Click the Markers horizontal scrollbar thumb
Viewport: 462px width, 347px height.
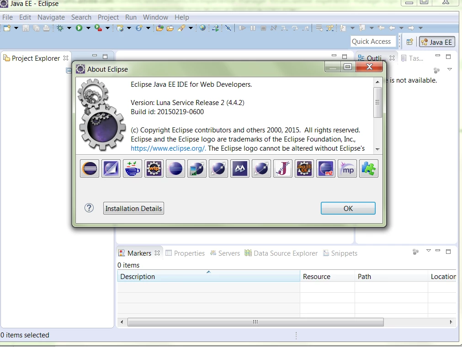(255, 322)
